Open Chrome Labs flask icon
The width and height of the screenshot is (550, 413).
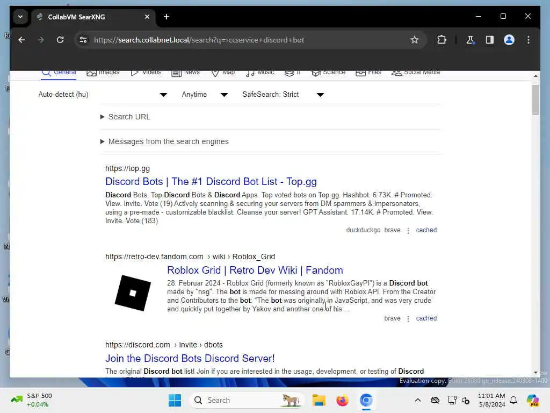click(470, 40)
